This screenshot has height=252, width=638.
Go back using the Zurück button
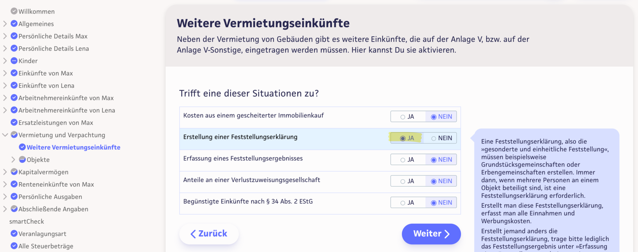[x=209, y=234]
